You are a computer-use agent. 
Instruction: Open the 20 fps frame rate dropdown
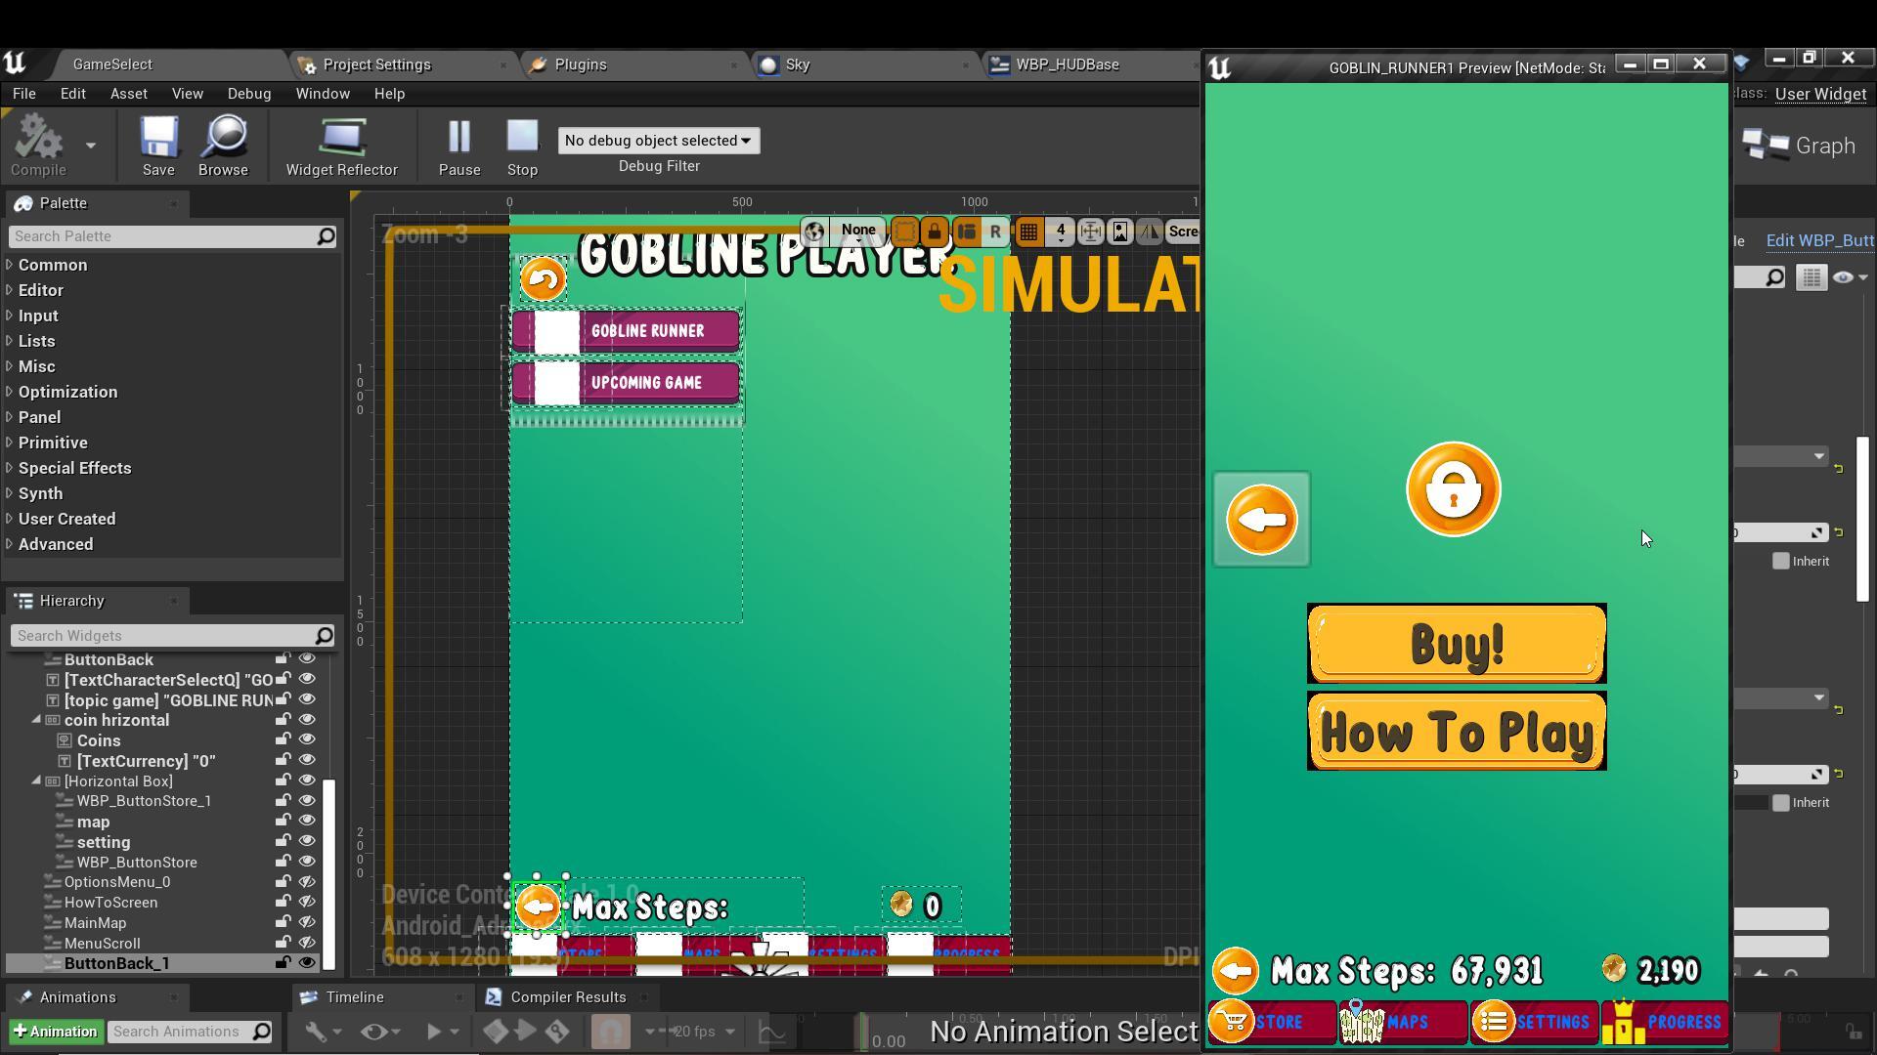pos(704,1032)
